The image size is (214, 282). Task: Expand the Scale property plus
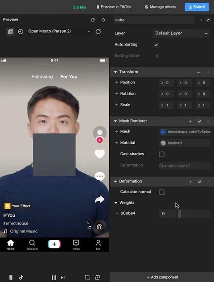(x=116, y=105)
